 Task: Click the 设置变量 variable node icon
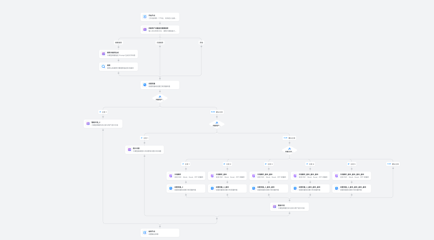(145, 85)
